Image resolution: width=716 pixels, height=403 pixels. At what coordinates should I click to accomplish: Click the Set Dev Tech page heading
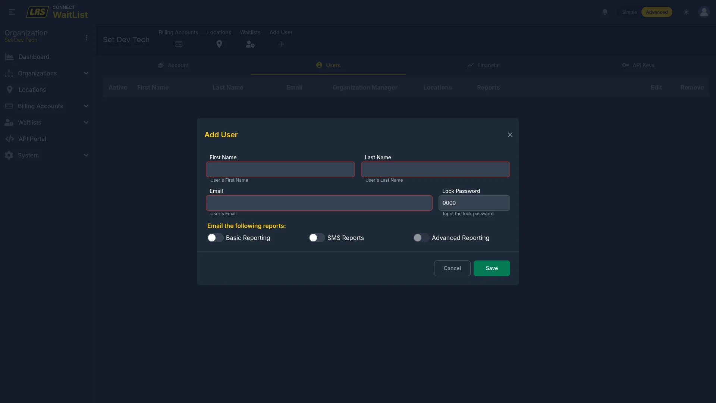[x=126, y=40]
